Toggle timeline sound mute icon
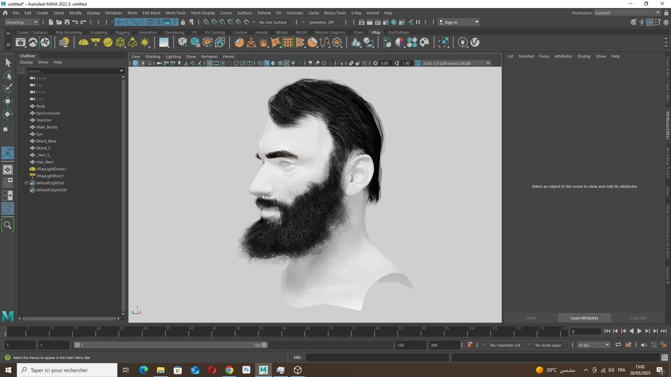671x377 pixels. (x=643, y=345)
